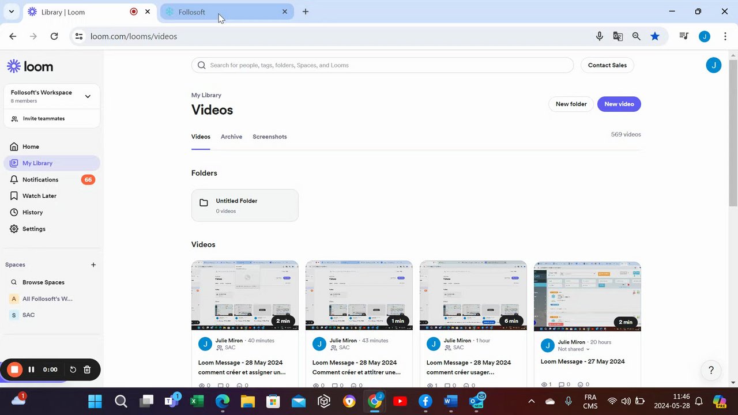Image resolution: width=738 pixels, height=415 pixels.
Task: Switch to the Follosoft browser tab
Action: coord(227,12)
